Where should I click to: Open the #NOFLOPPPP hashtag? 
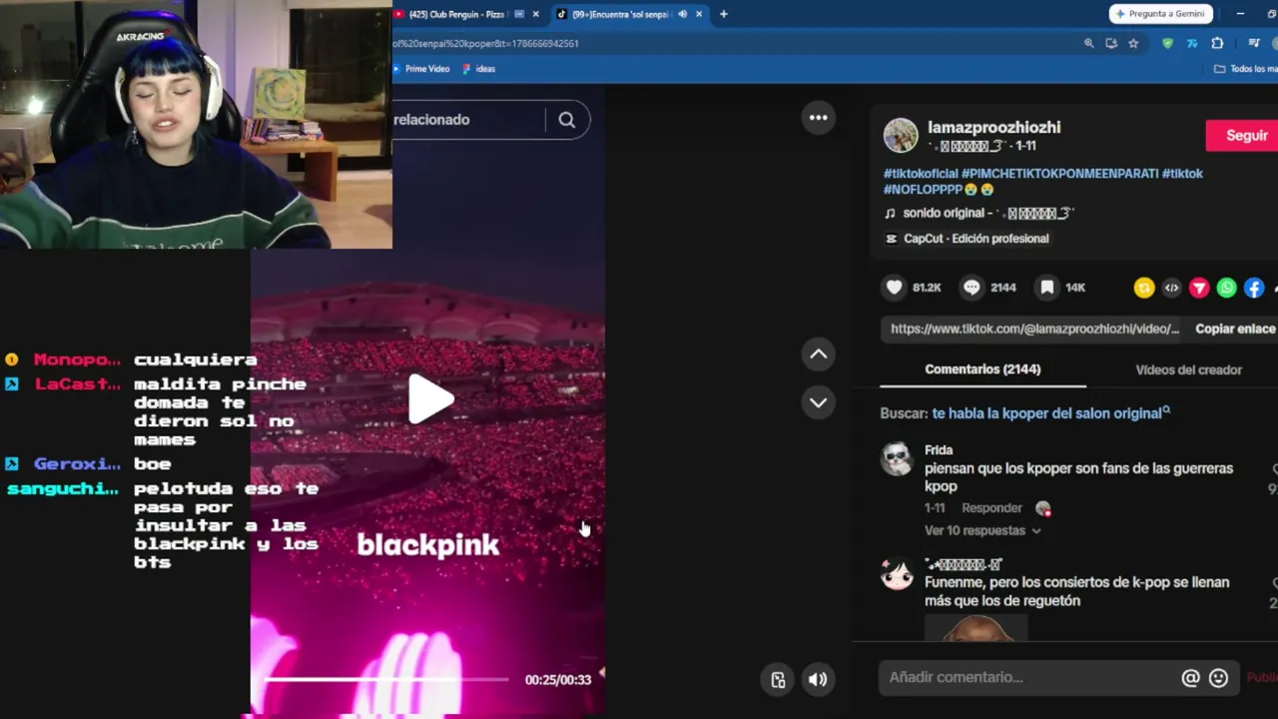coord(923,189)
